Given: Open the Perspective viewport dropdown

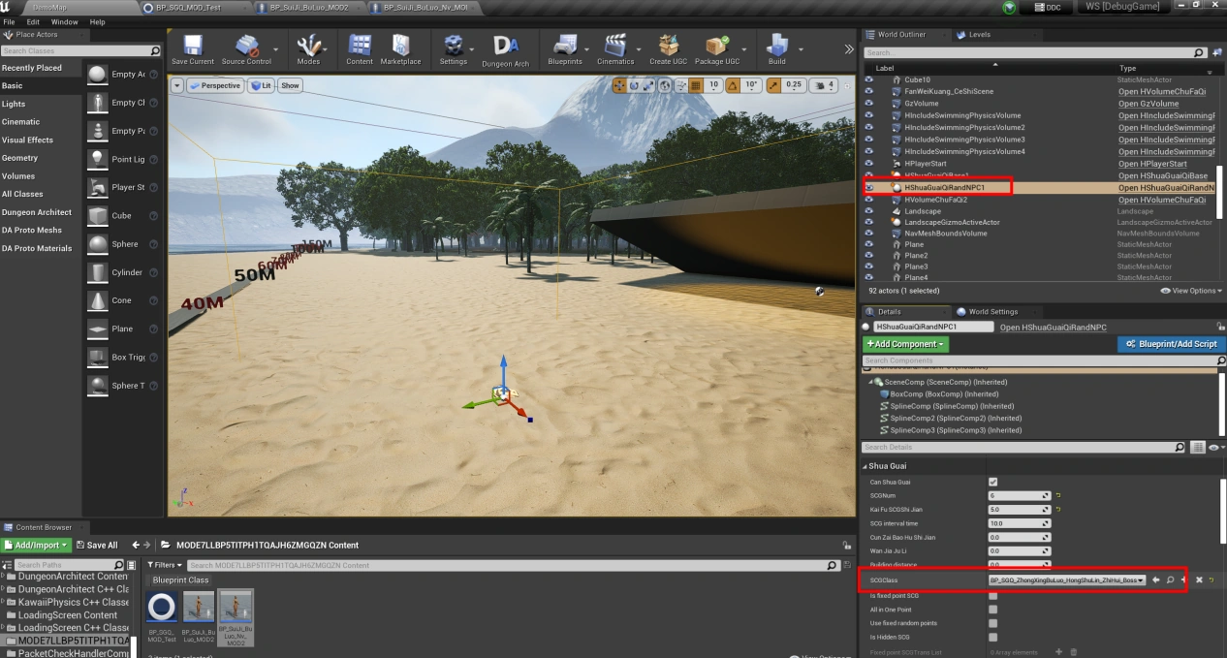Looking at the screenshot, I should tap(215, 85).
